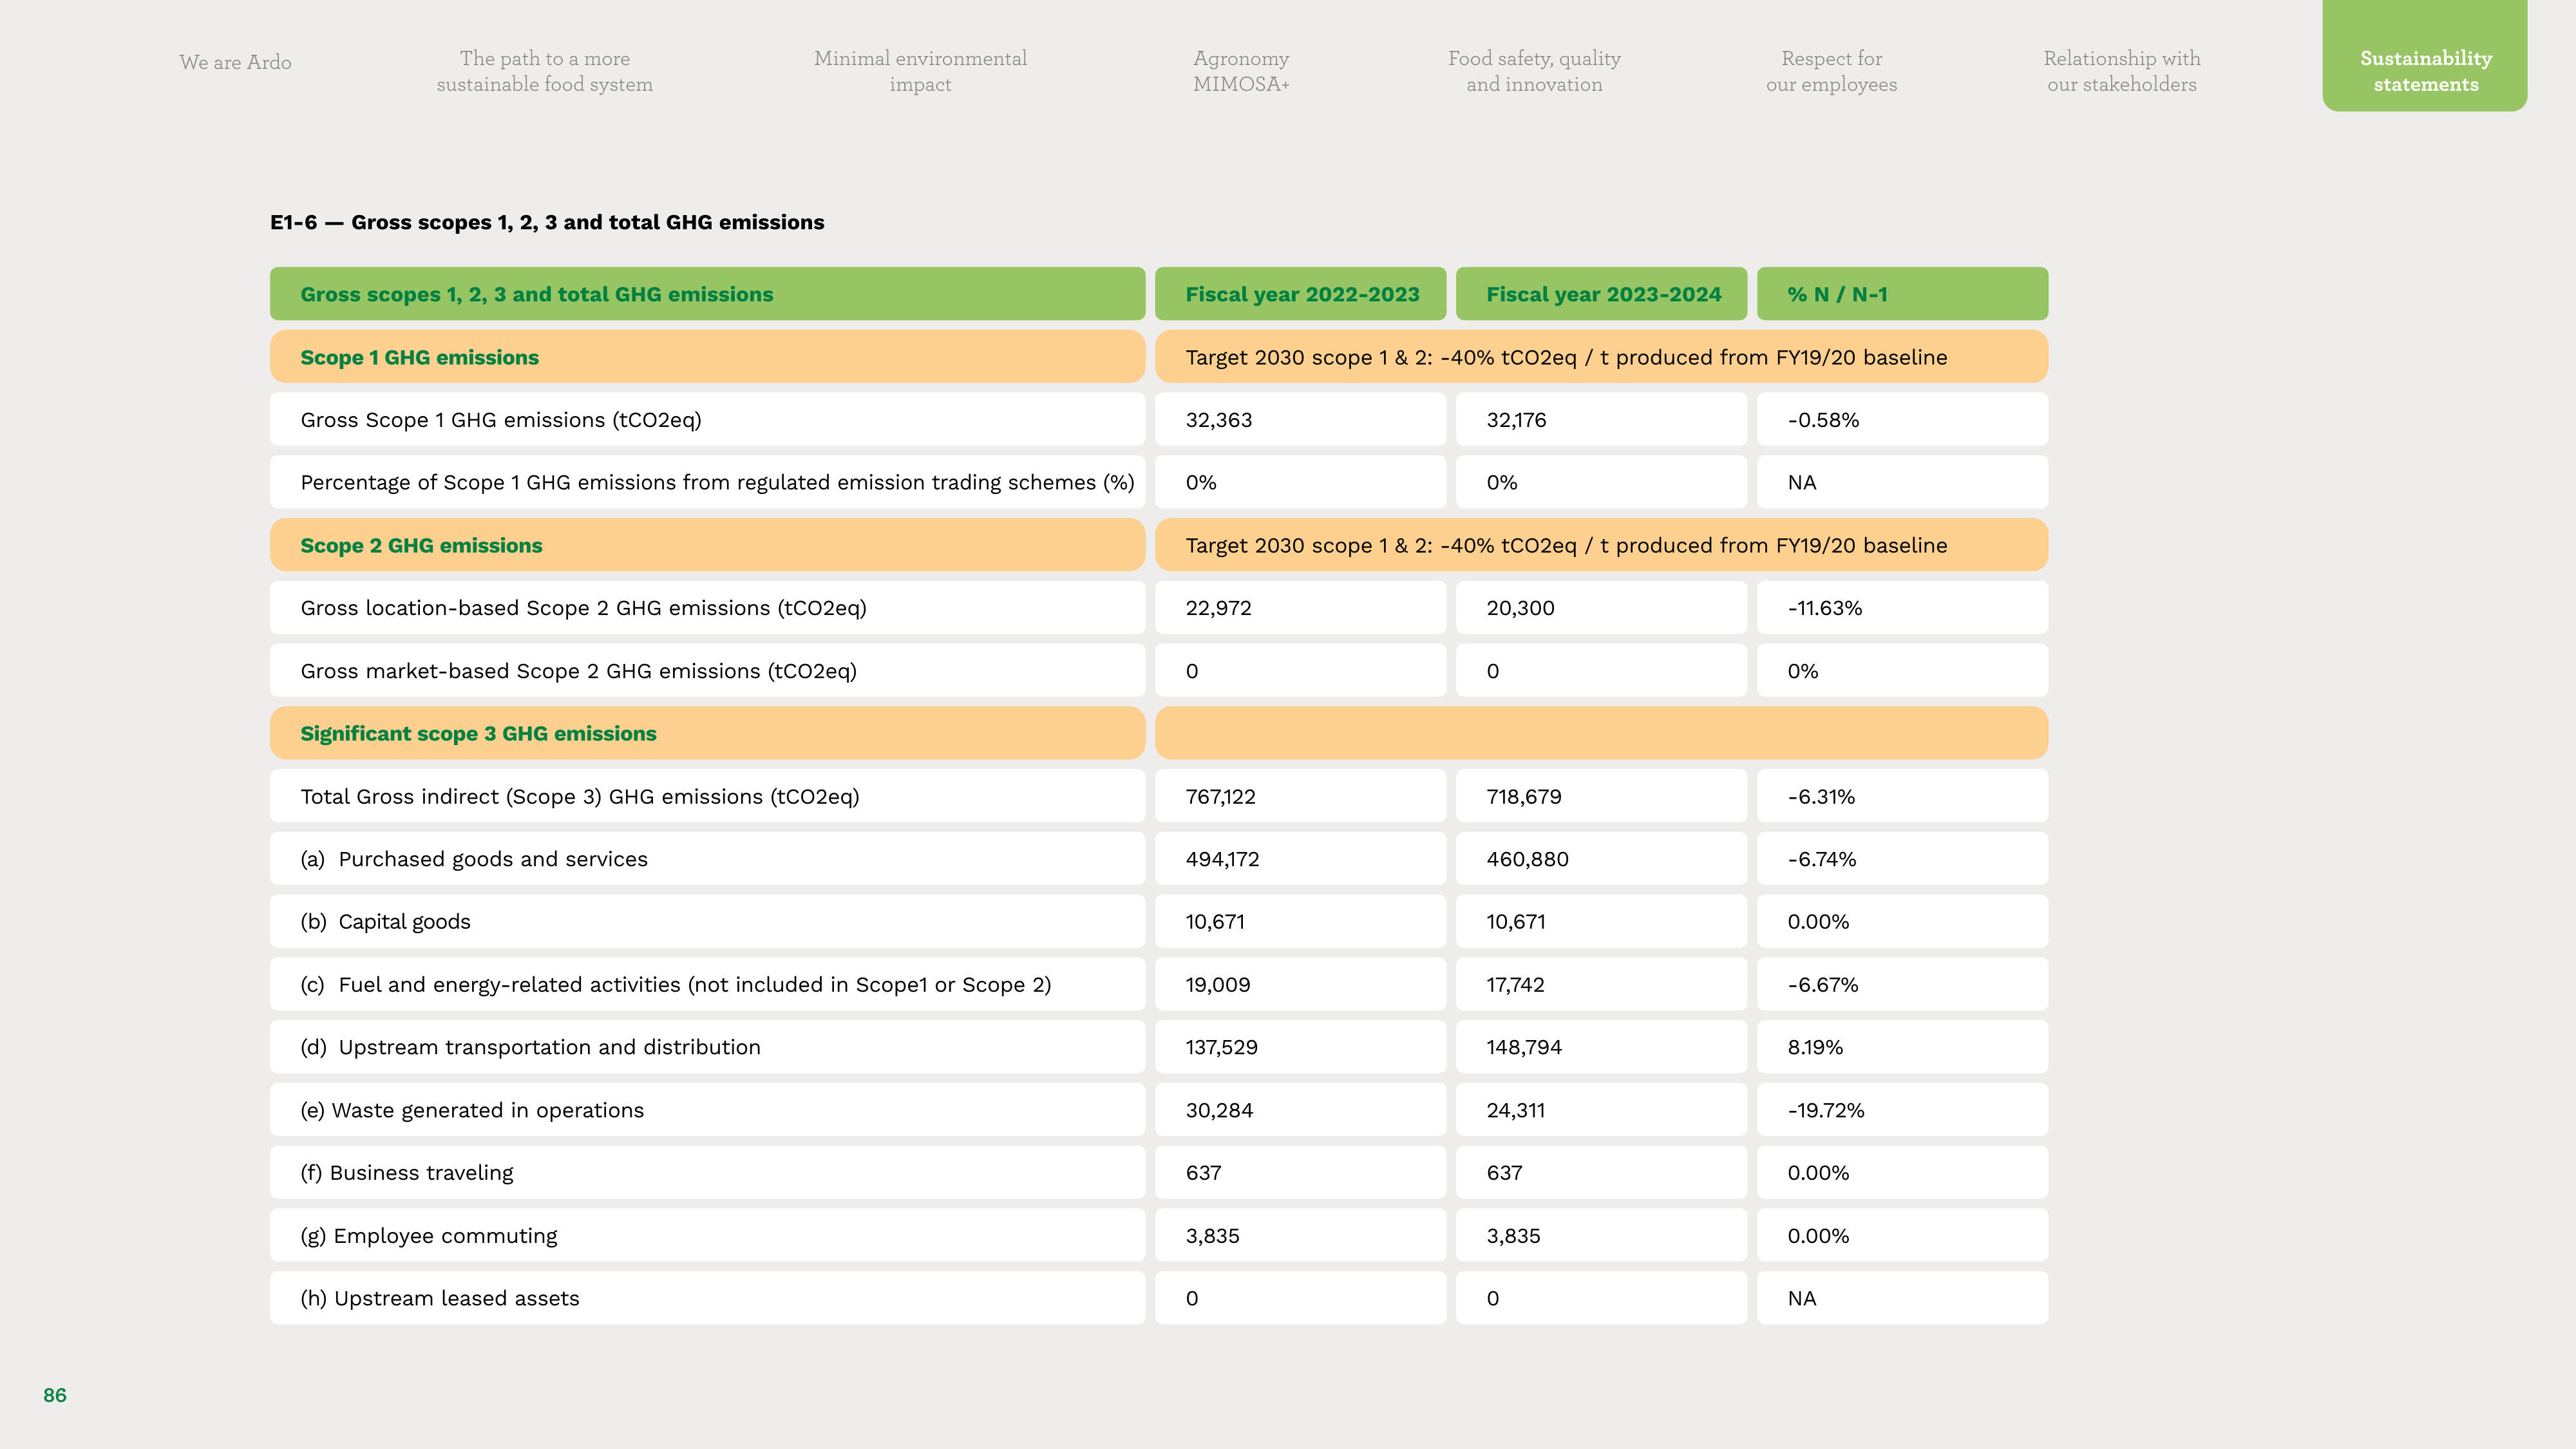
Task: Go to 'Respect for our employees' tab
Action: [x=1831, y=71]
